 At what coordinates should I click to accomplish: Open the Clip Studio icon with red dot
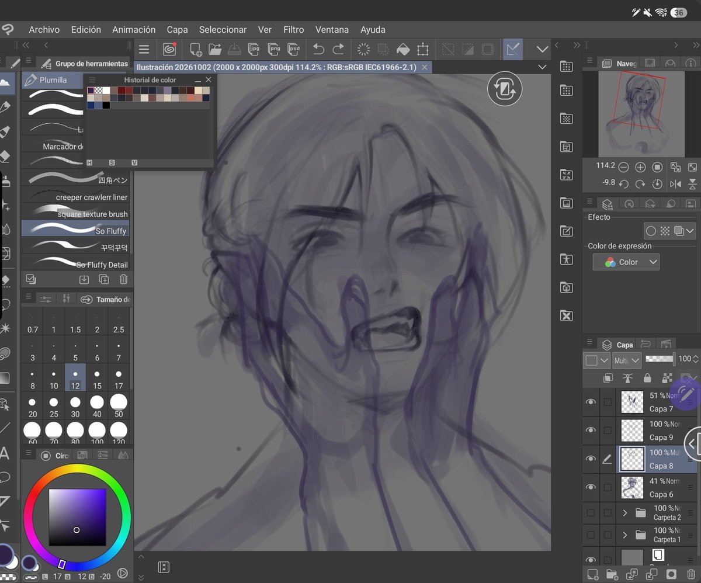coord(169,49)
